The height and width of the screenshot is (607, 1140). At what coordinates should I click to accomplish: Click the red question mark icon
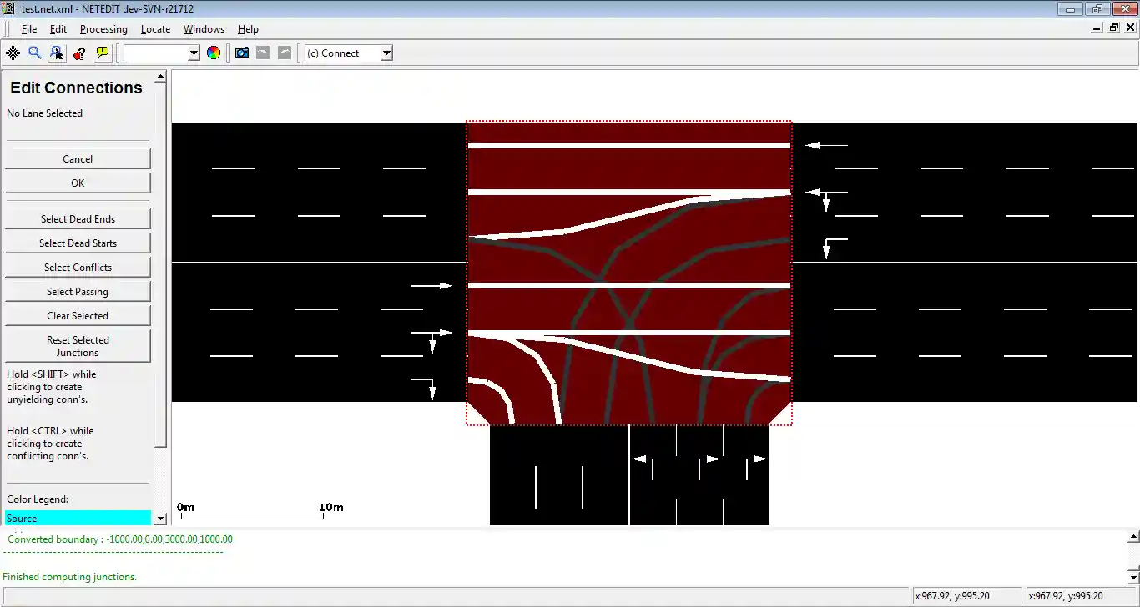(x=79, y=53)
